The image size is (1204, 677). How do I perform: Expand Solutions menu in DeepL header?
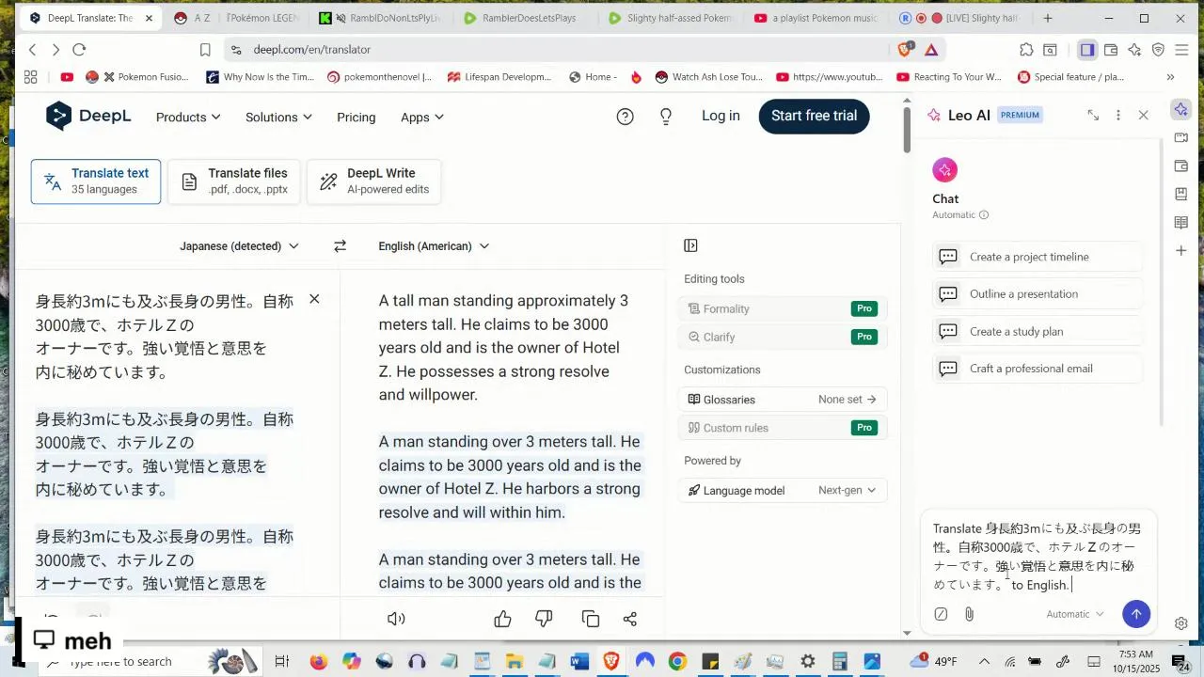pos(278,118)
